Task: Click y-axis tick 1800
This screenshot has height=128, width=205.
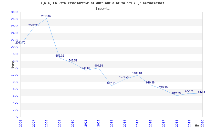Action: [x=15, y=54]
